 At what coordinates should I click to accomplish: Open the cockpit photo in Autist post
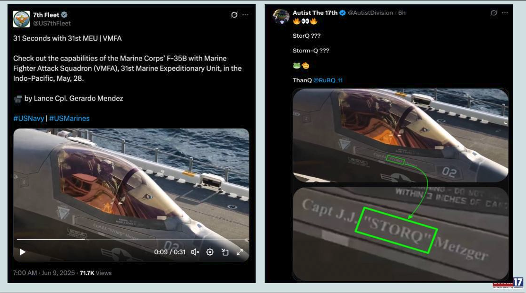click(401, 136)
